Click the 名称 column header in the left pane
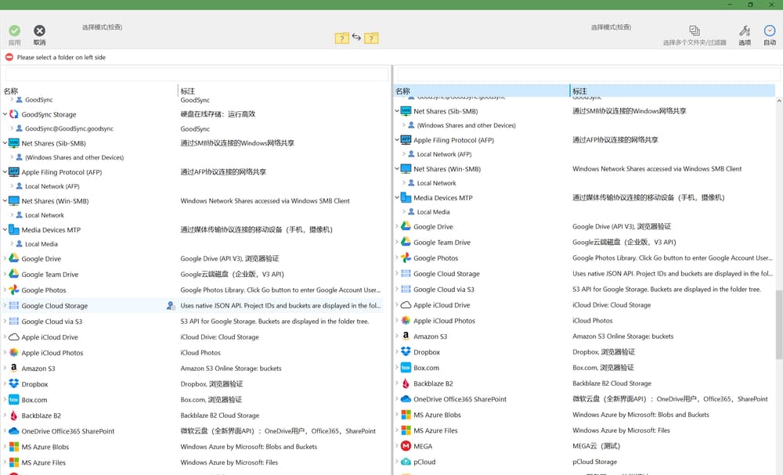Viewport: 783px width, 475px height. 11,91
